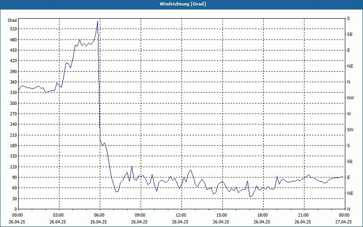Screen dimensions: 363x227
Task: Click the 26.04.25 date beneath 06:00
Action: tap(98, 222)
